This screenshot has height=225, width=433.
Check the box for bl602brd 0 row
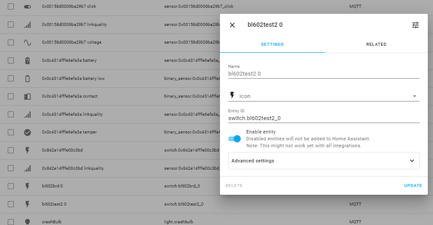(x=11, y=186)
